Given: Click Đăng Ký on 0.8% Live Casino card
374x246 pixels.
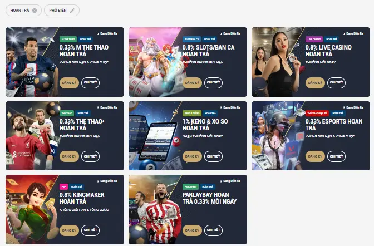Looking at the screenshot, I should click(315, 83).
